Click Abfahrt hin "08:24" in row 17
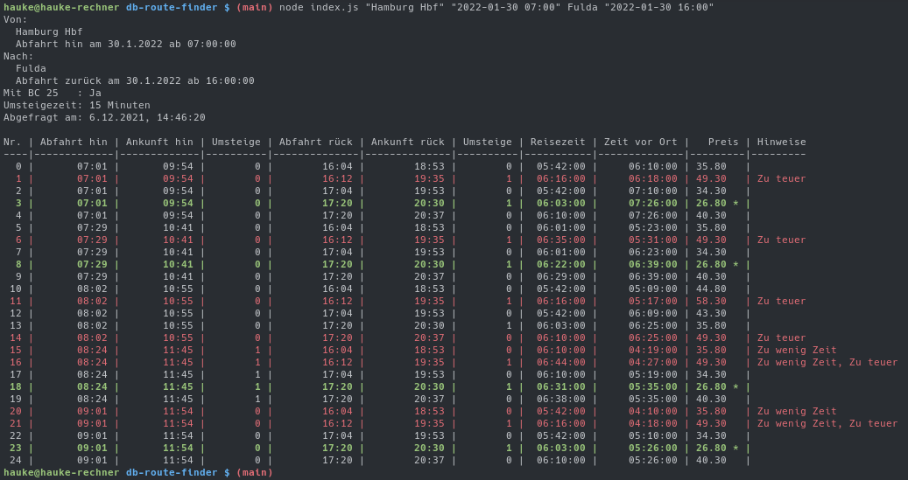Viewport: 908px width, 480px height. coord(92,374)
